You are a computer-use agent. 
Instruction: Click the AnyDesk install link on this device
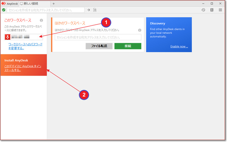[x=23, y=68]
